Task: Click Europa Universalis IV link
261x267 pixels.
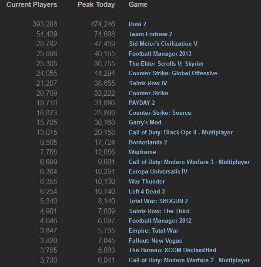Action: tap(158, 171)
